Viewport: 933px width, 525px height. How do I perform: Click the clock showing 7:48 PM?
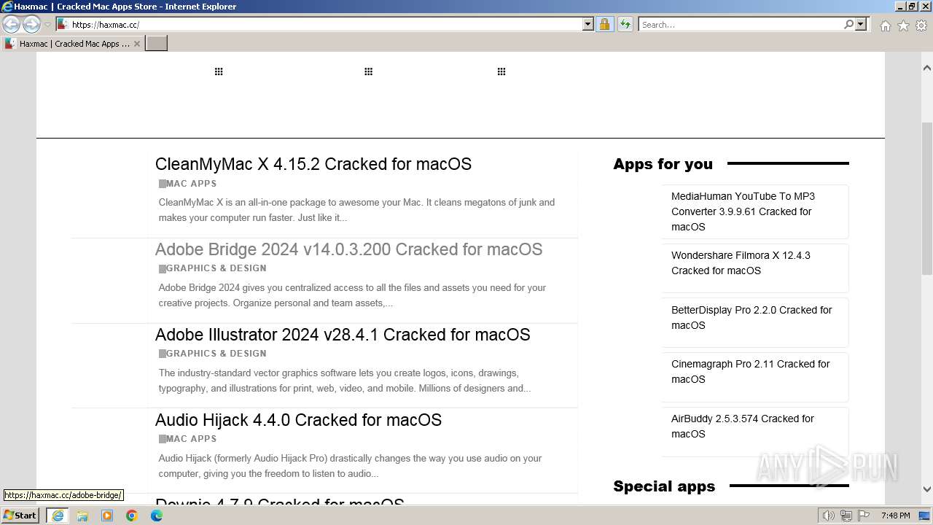pyautogui.click(x=895, y=516)
